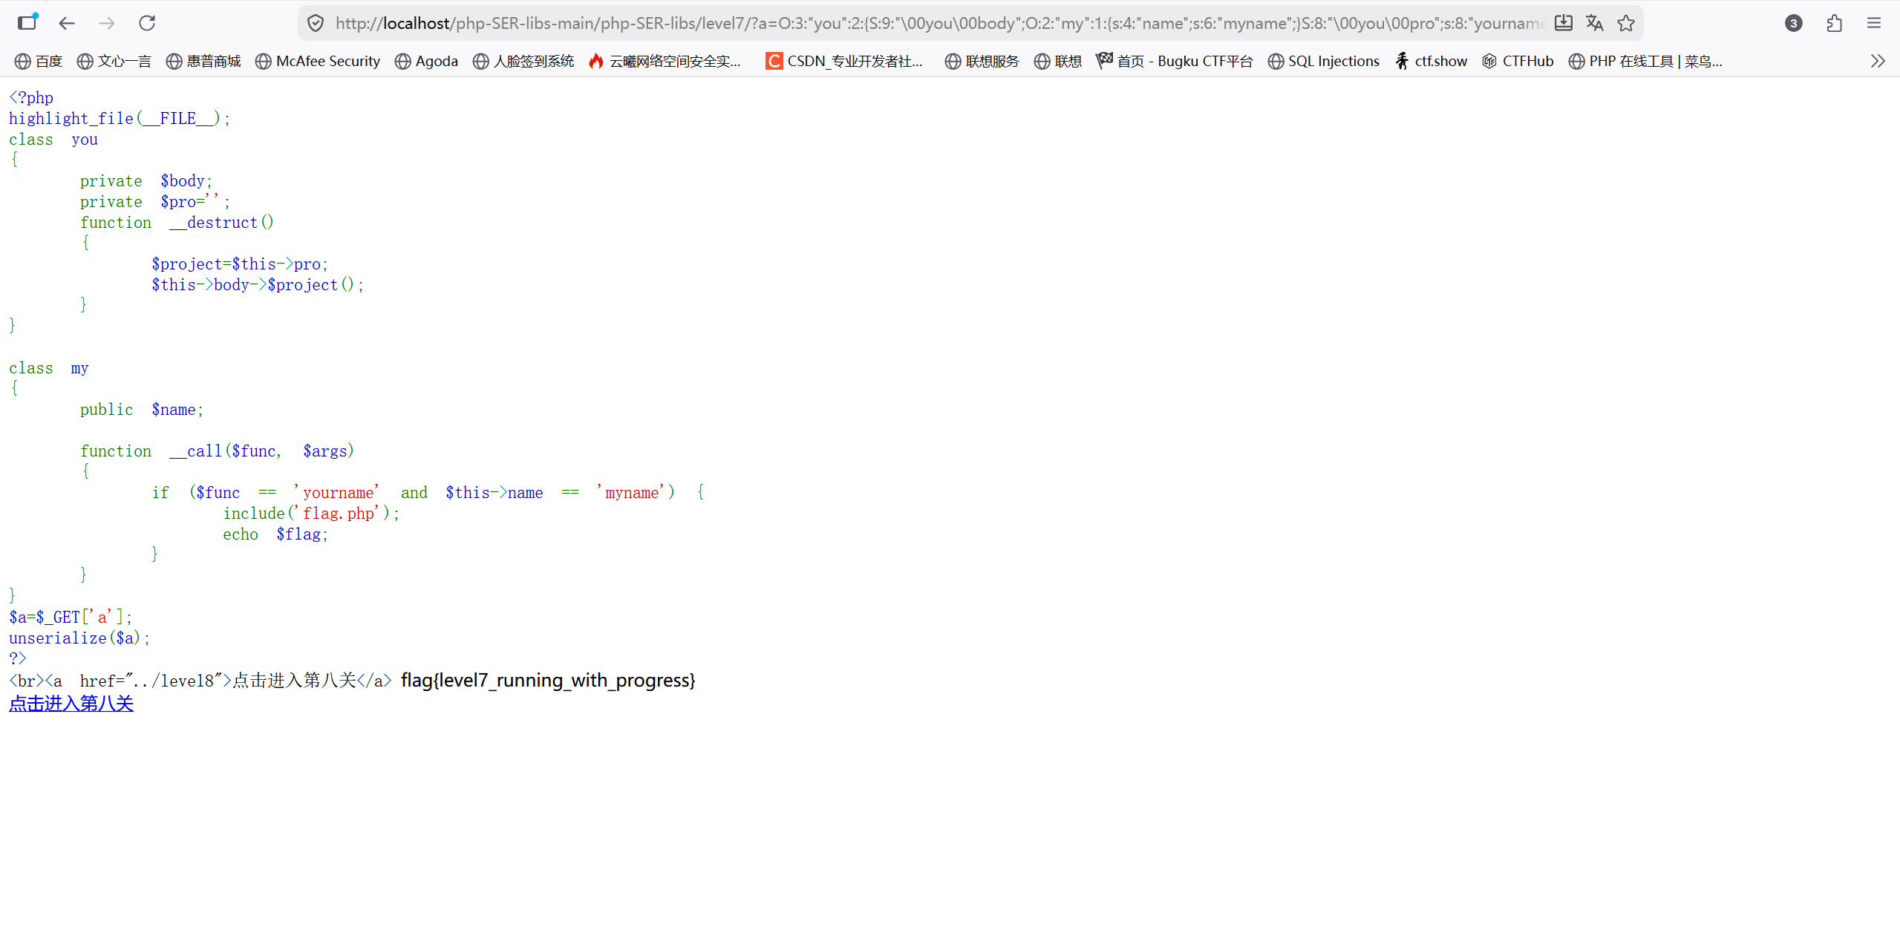1900x930 pixels.
Task: Click the shield tracking protection icon
Action: pyautogui.click(x=316, y=23)
